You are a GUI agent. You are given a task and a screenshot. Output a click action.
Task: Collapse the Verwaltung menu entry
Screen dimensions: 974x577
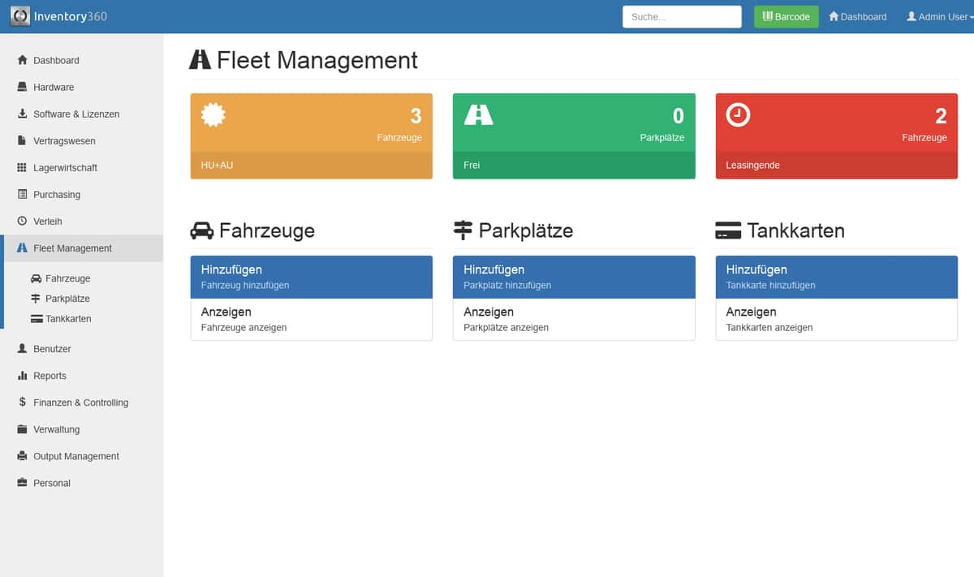click(57, 428)
